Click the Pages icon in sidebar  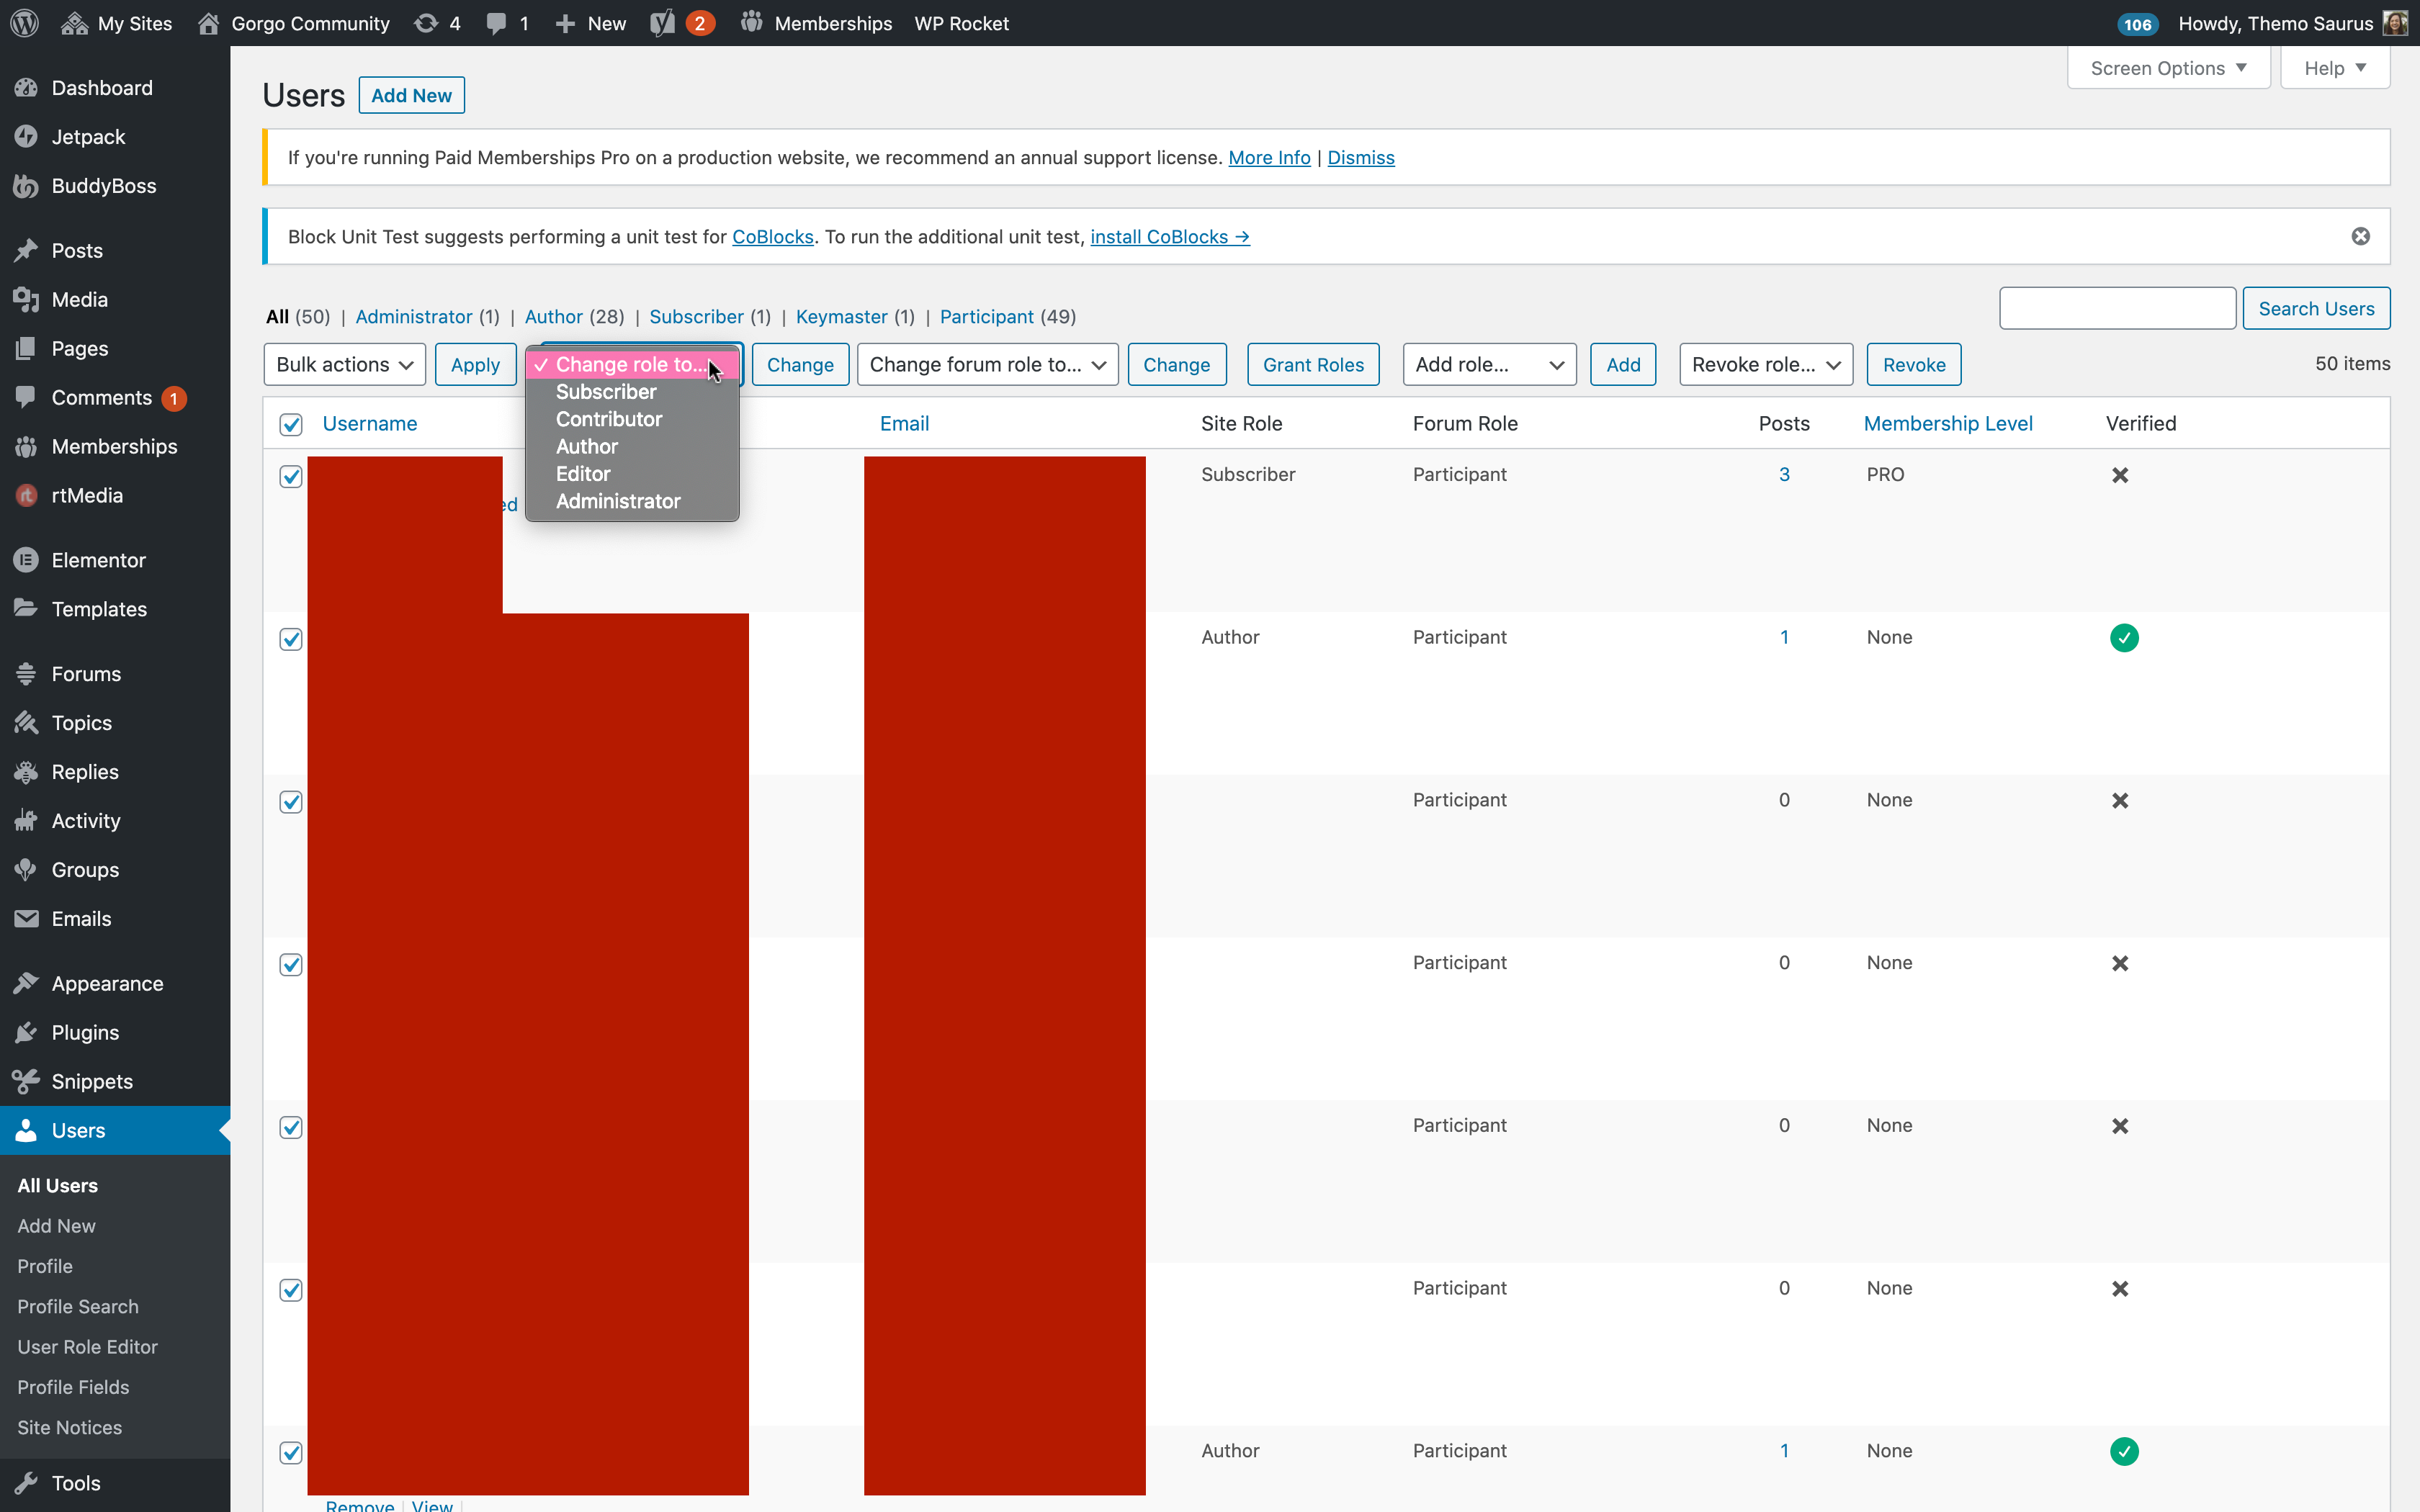pos(26,348)
